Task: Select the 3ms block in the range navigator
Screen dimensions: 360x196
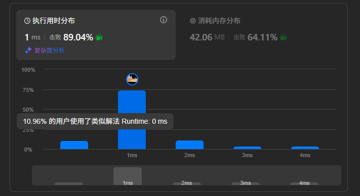Action: (246, 183)
